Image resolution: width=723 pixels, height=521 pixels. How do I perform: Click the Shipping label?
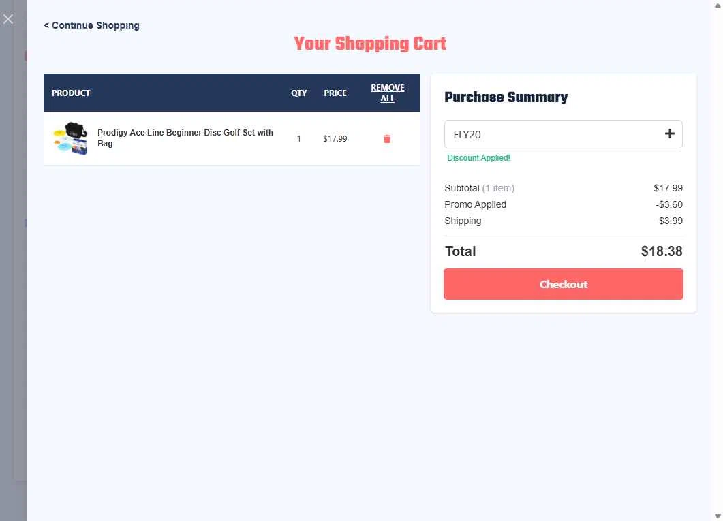pos(463,221)
